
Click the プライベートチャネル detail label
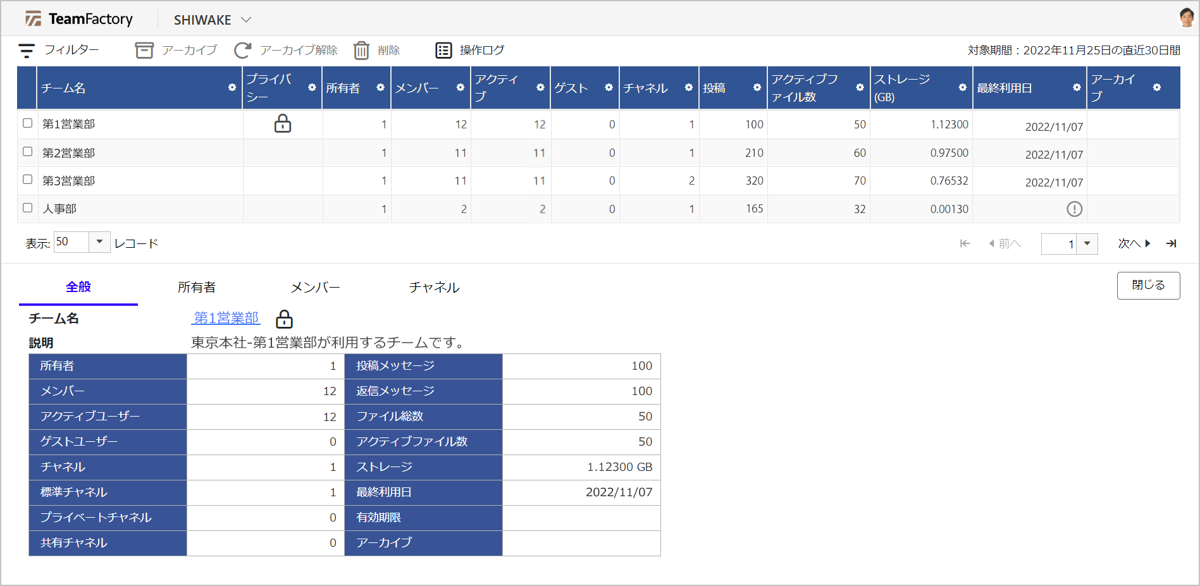pyautogui.click(x=96, y=518)
